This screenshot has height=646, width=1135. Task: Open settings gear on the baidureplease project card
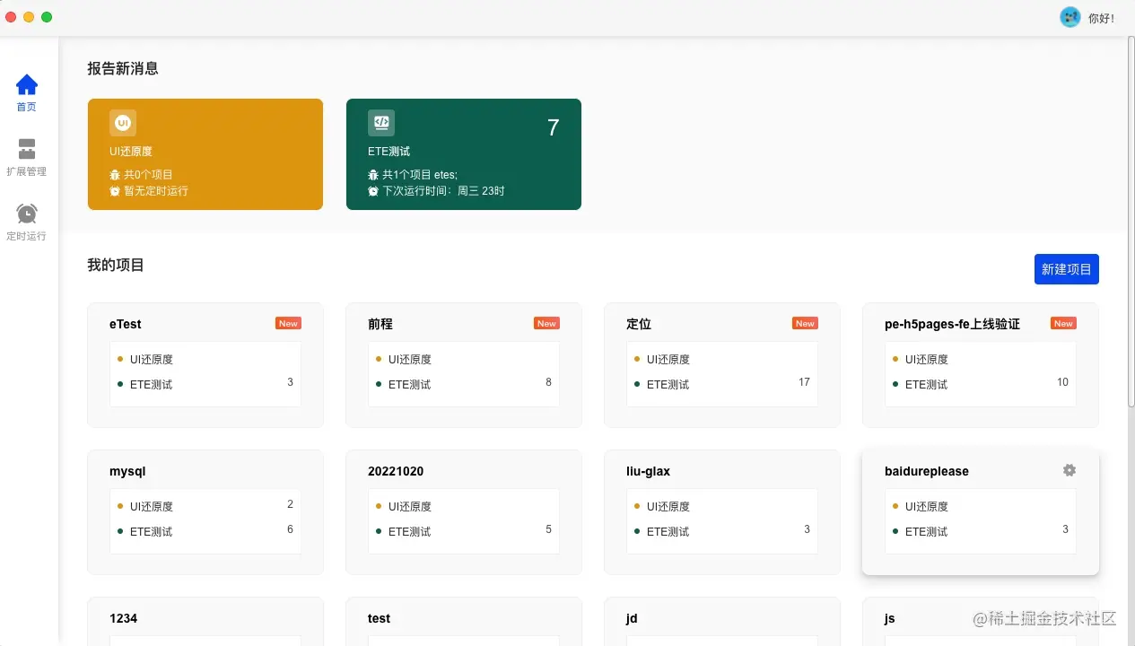(x=1069, y=470)
